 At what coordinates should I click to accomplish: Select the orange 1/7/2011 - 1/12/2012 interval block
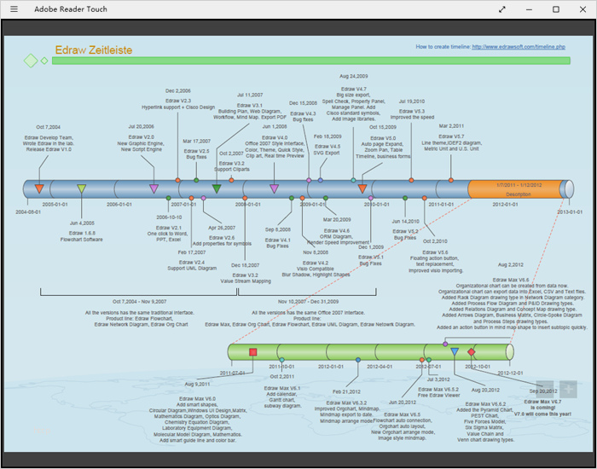coord(518,189)
